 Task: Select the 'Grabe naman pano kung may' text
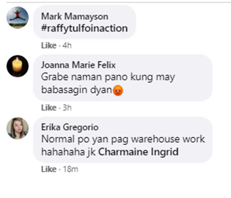pyautogui.click(x=108, y=77)
